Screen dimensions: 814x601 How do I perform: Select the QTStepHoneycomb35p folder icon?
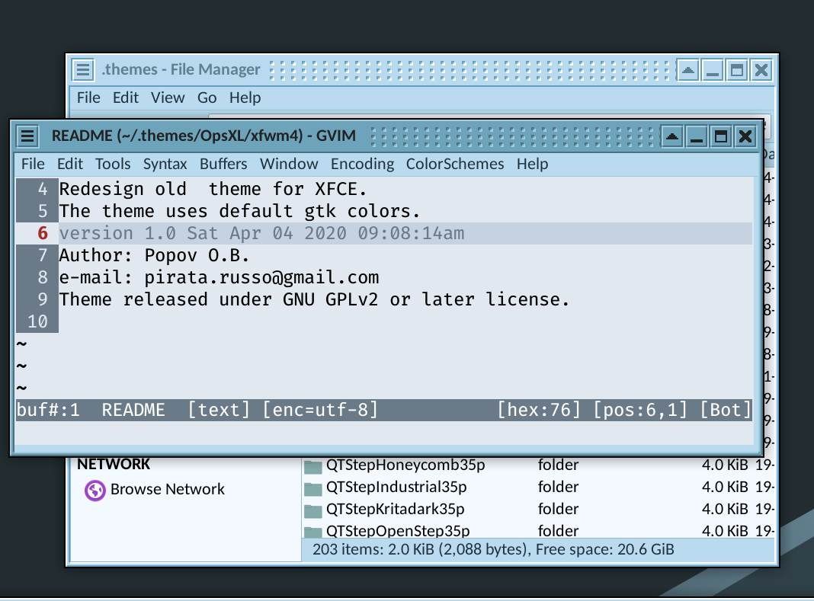click(x=312, y=465)
